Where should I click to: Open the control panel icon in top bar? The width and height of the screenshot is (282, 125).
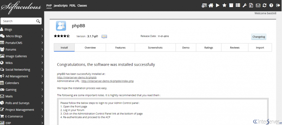(204, 5)
